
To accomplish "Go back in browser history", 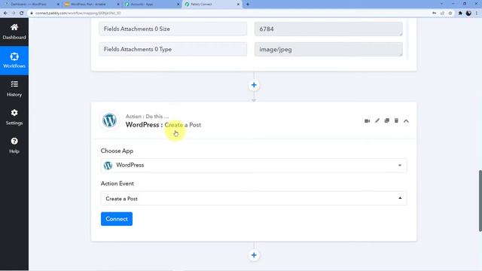I will coord(5,14).
